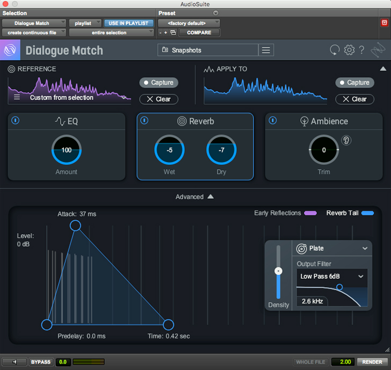The width and height of the screenshot is (391, 370).
Task: Click the Reference target icon
Action: click(11, 69)
